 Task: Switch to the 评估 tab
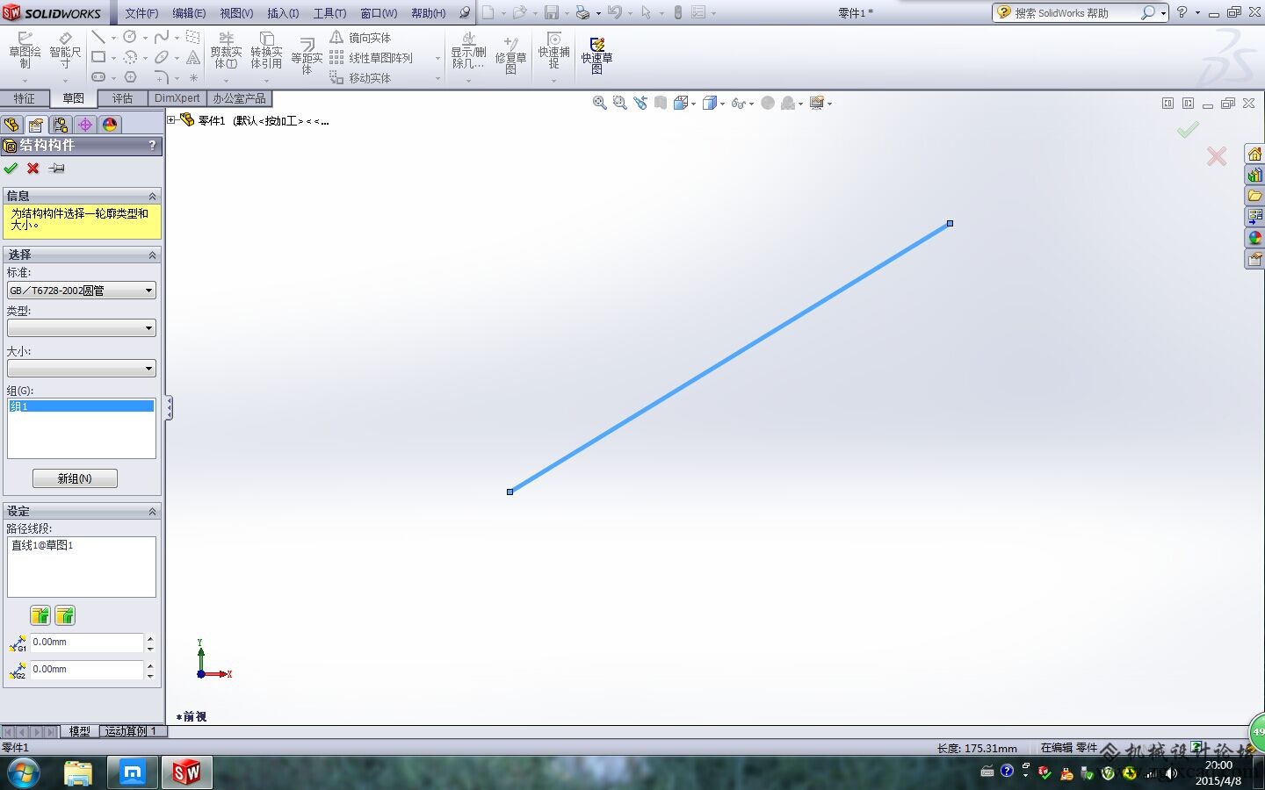(122, 98)
